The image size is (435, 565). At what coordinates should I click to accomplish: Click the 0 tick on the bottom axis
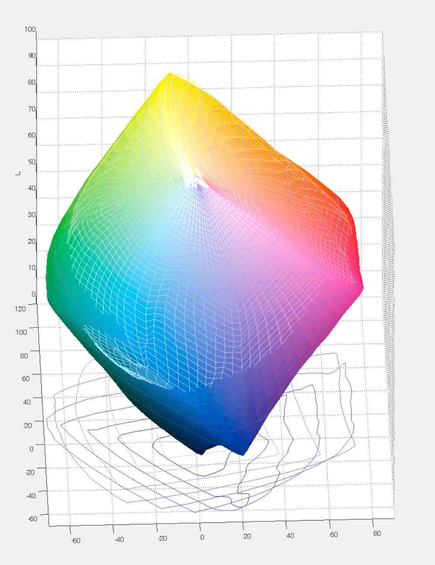pos(202,538)
